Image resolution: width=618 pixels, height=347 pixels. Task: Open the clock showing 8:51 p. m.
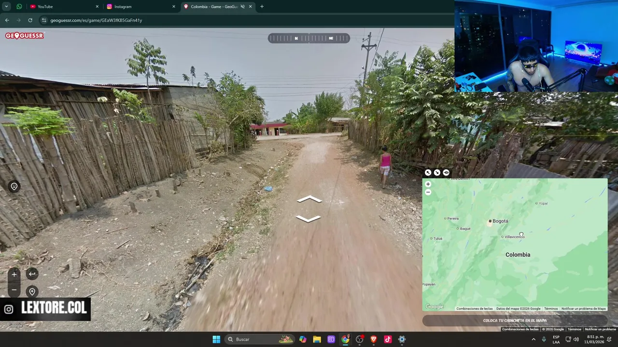pos(595,339)
